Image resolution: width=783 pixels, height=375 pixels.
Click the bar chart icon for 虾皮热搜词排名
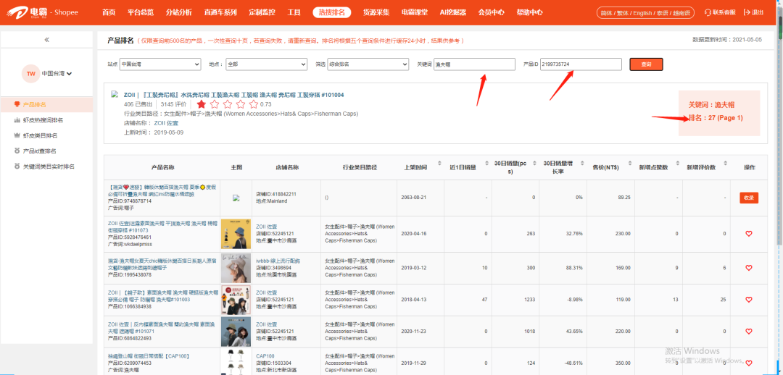tap(17, 120)
